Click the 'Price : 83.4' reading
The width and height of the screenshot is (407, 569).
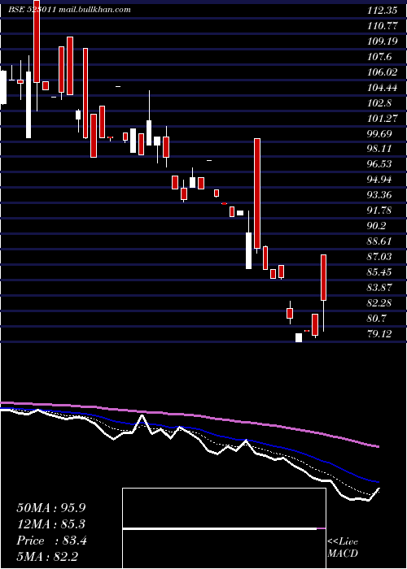51,541
